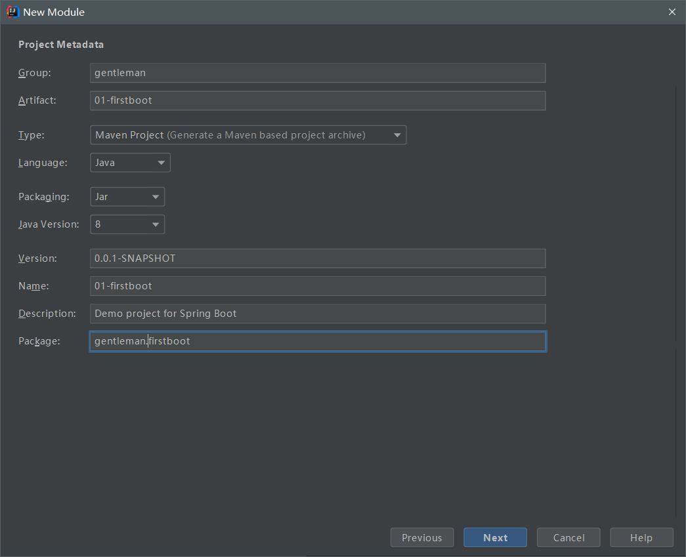Click the Description field with Demo project text
The height and width of the screenshot is (557, 686).
(317, 314)
